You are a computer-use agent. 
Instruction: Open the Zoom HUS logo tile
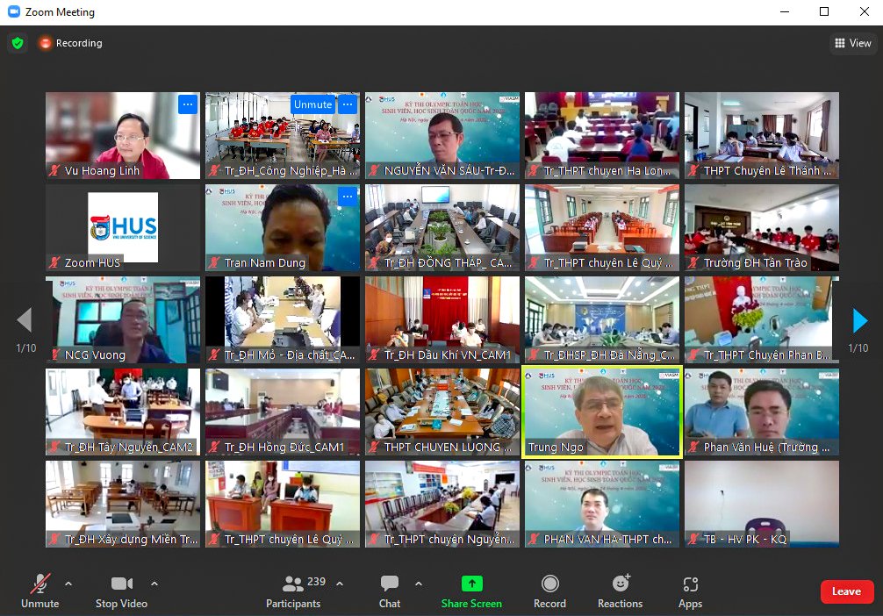123,226
